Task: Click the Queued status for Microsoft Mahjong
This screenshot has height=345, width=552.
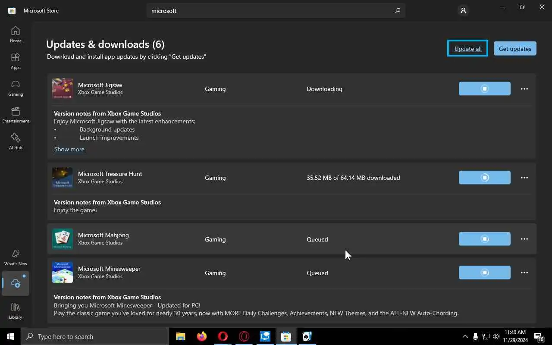Action: pyautogui.click(x=317, y=239)
